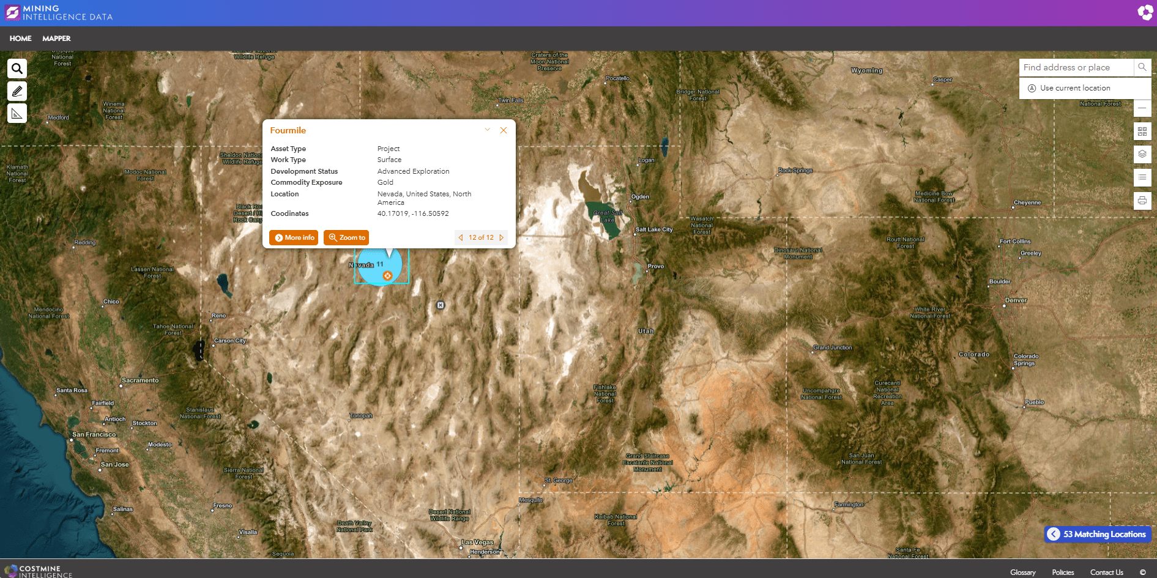
Task: Click the Tonopah map label
Action: (x=361, y=415)
